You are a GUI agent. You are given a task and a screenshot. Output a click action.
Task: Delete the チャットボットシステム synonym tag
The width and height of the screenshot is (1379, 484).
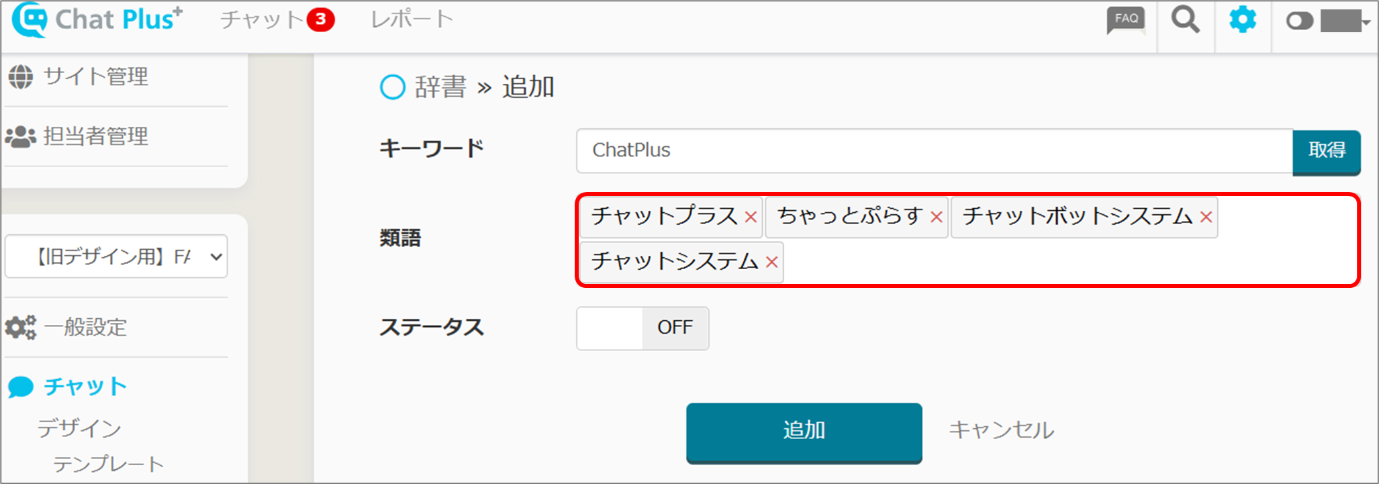tap(1206, 217)
